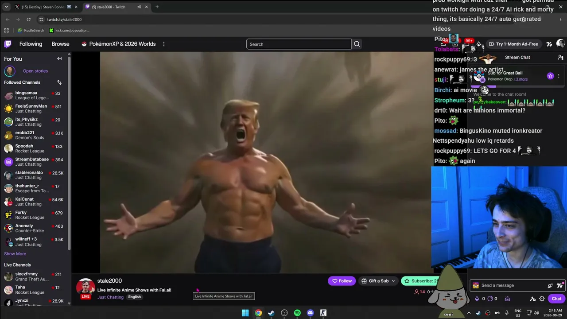Open moderator tools sword icon

pos(532,299)
